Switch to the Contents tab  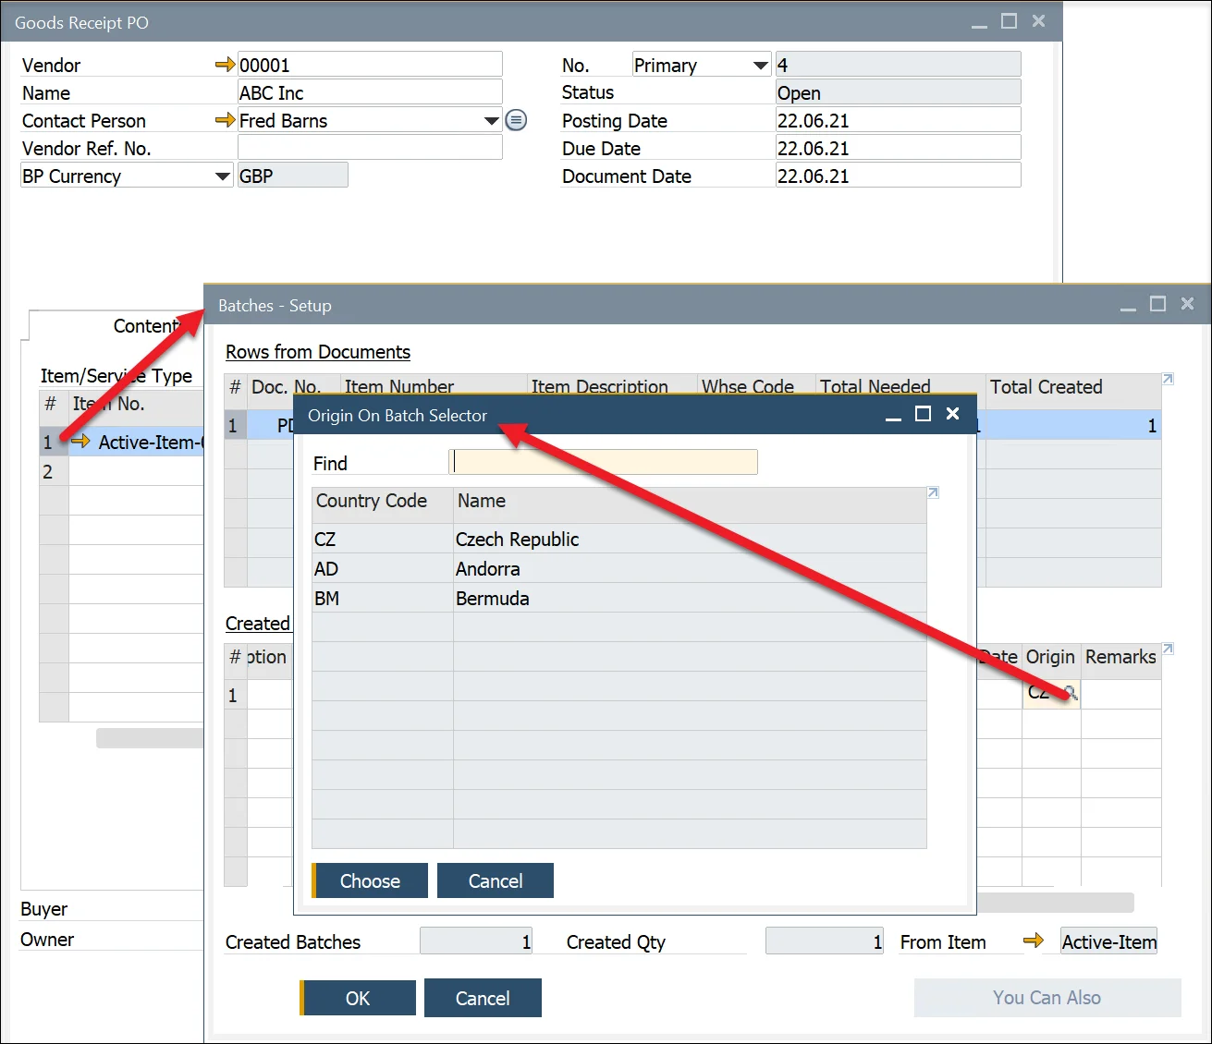pyautogui.click(x=143, y=326)
